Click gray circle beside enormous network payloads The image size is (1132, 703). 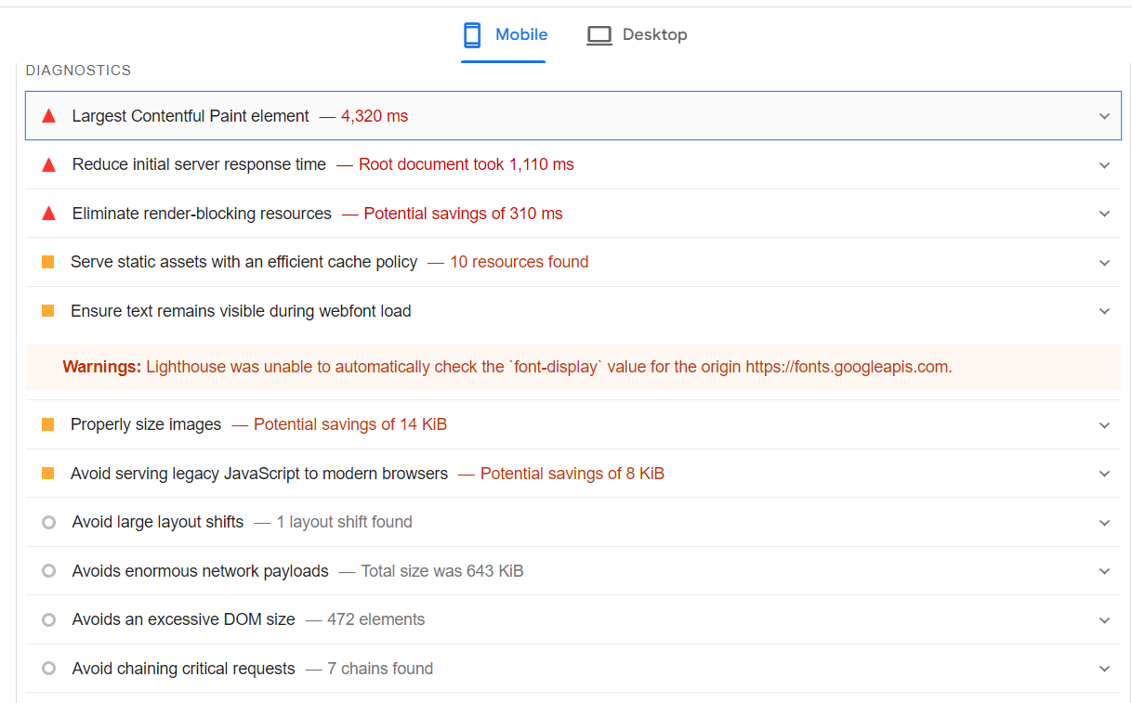coord(49,571)
